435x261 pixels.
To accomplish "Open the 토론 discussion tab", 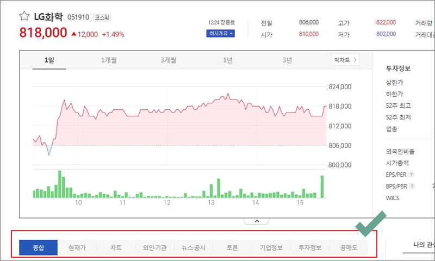I will (232, 247).
